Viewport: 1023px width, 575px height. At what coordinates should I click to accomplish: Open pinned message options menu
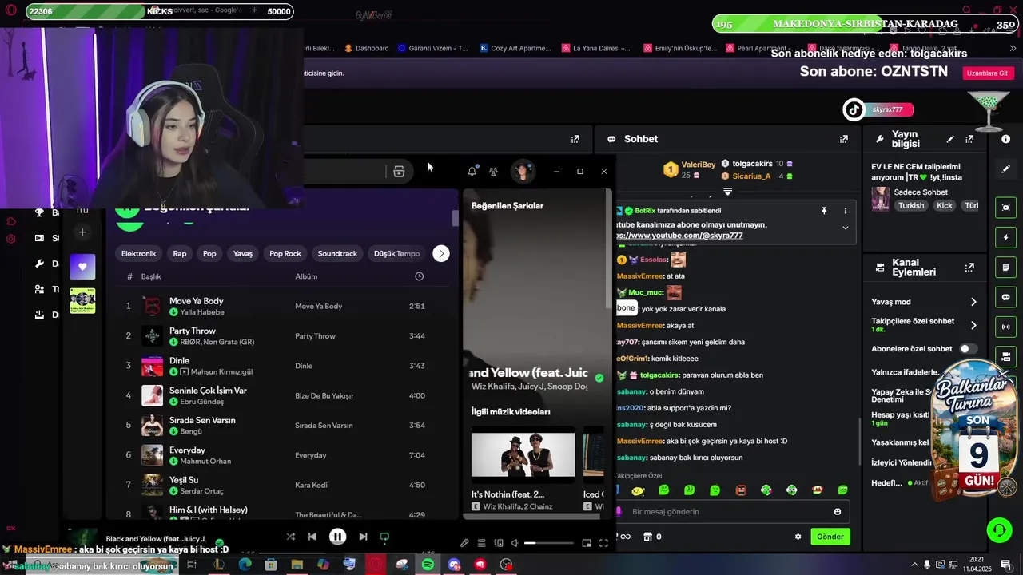pos(846,211)
